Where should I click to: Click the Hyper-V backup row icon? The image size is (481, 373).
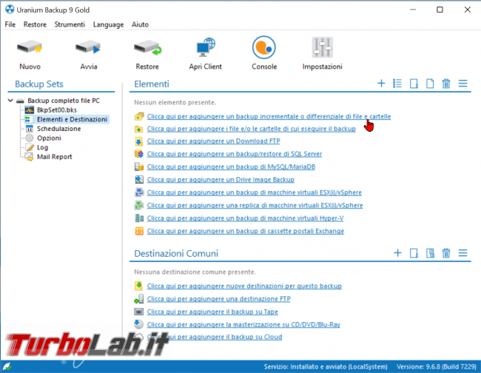[139, 218]
